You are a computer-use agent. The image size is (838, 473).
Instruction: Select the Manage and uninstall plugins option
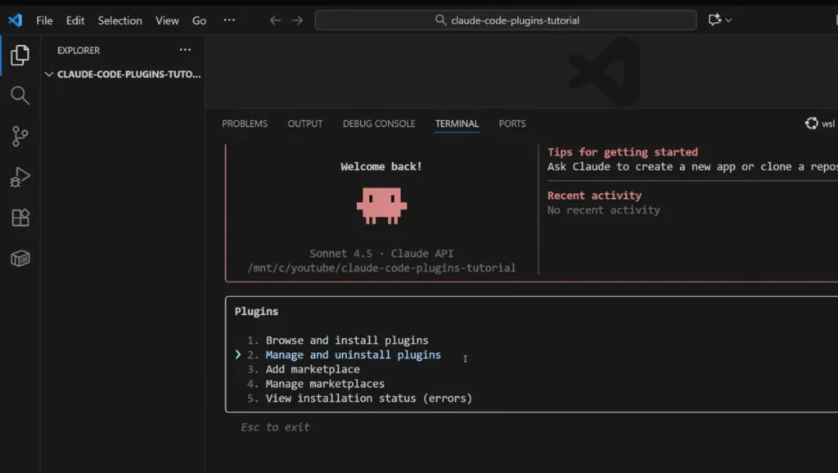(354, 354)
